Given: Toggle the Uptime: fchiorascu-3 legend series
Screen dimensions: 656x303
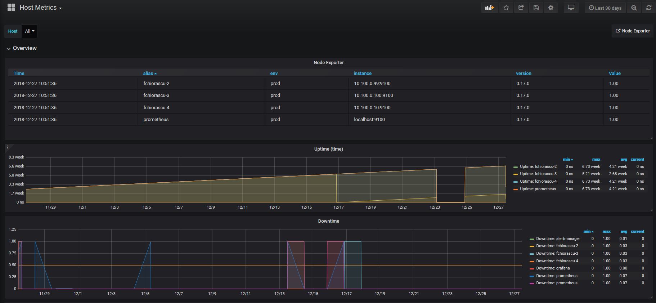Looking at the screenshot, I should coord(538,174).
